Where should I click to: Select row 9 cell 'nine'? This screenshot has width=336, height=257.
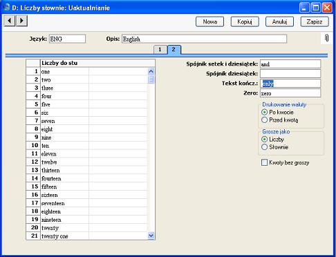tap(64, 137)
